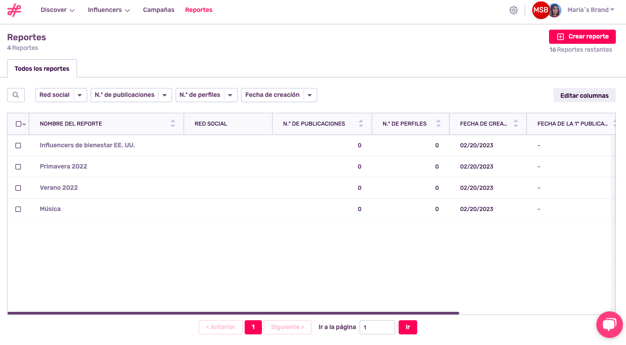Focus the Ir a la página input
This screenshot has width=626, height=345.
(x=377, y=327)
